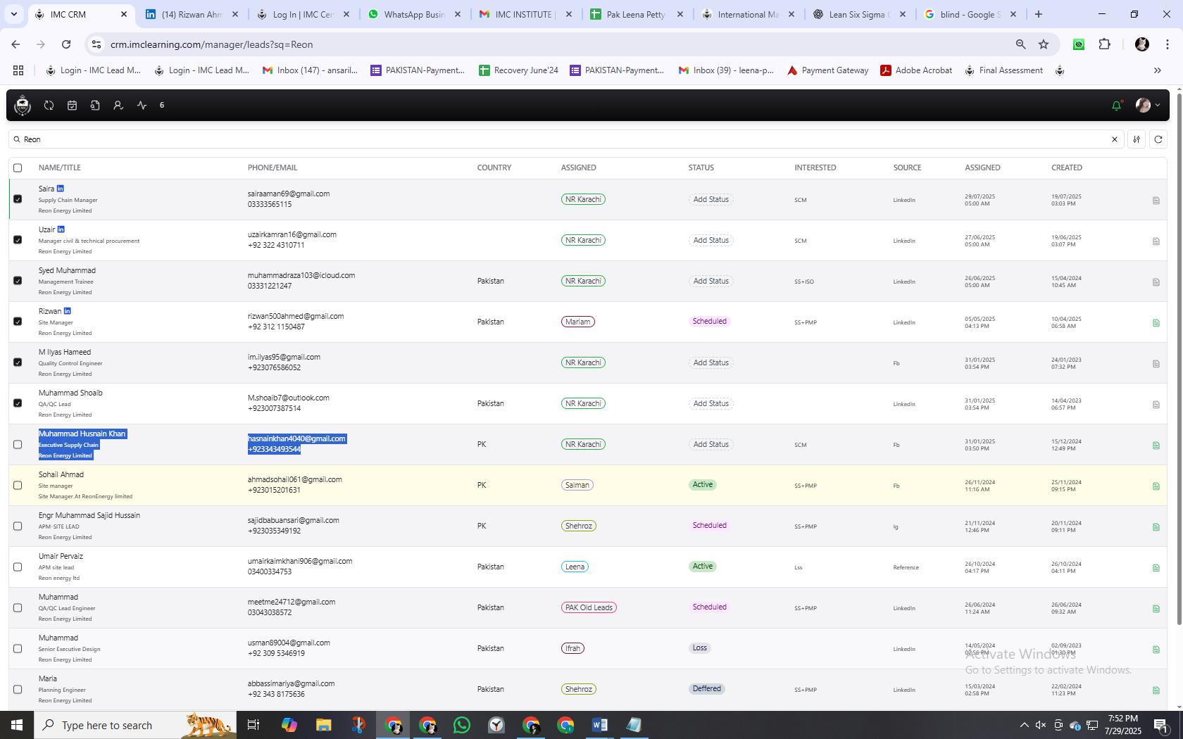This screenshot has width=1183, height=739.
Task: Open the green notes icon for Rizwan row
Action: 1156,323
